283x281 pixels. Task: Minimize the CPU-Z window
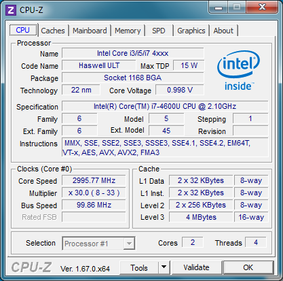219,7
